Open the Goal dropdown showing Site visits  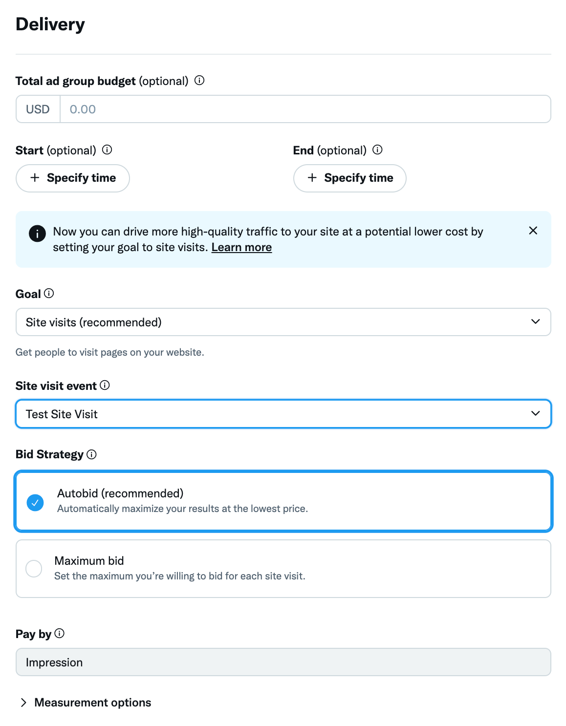(x=283, y=322)
